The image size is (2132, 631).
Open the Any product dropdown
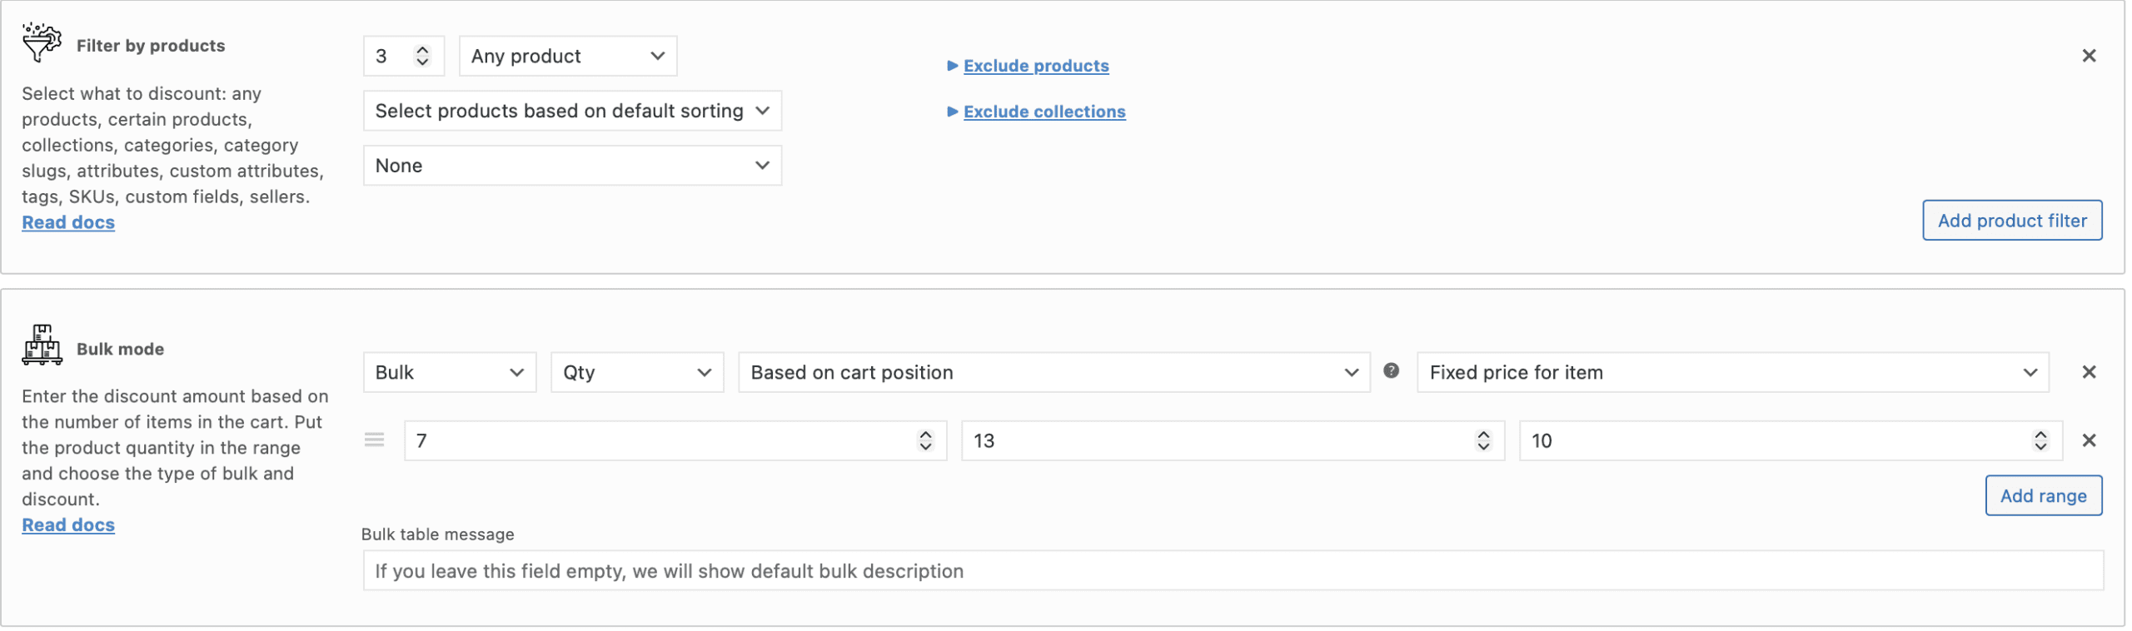point(567,56)
